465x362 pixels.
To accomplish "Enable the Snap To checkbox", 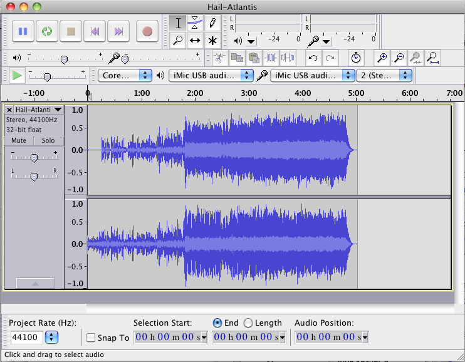I will click(x=91, y=338).
